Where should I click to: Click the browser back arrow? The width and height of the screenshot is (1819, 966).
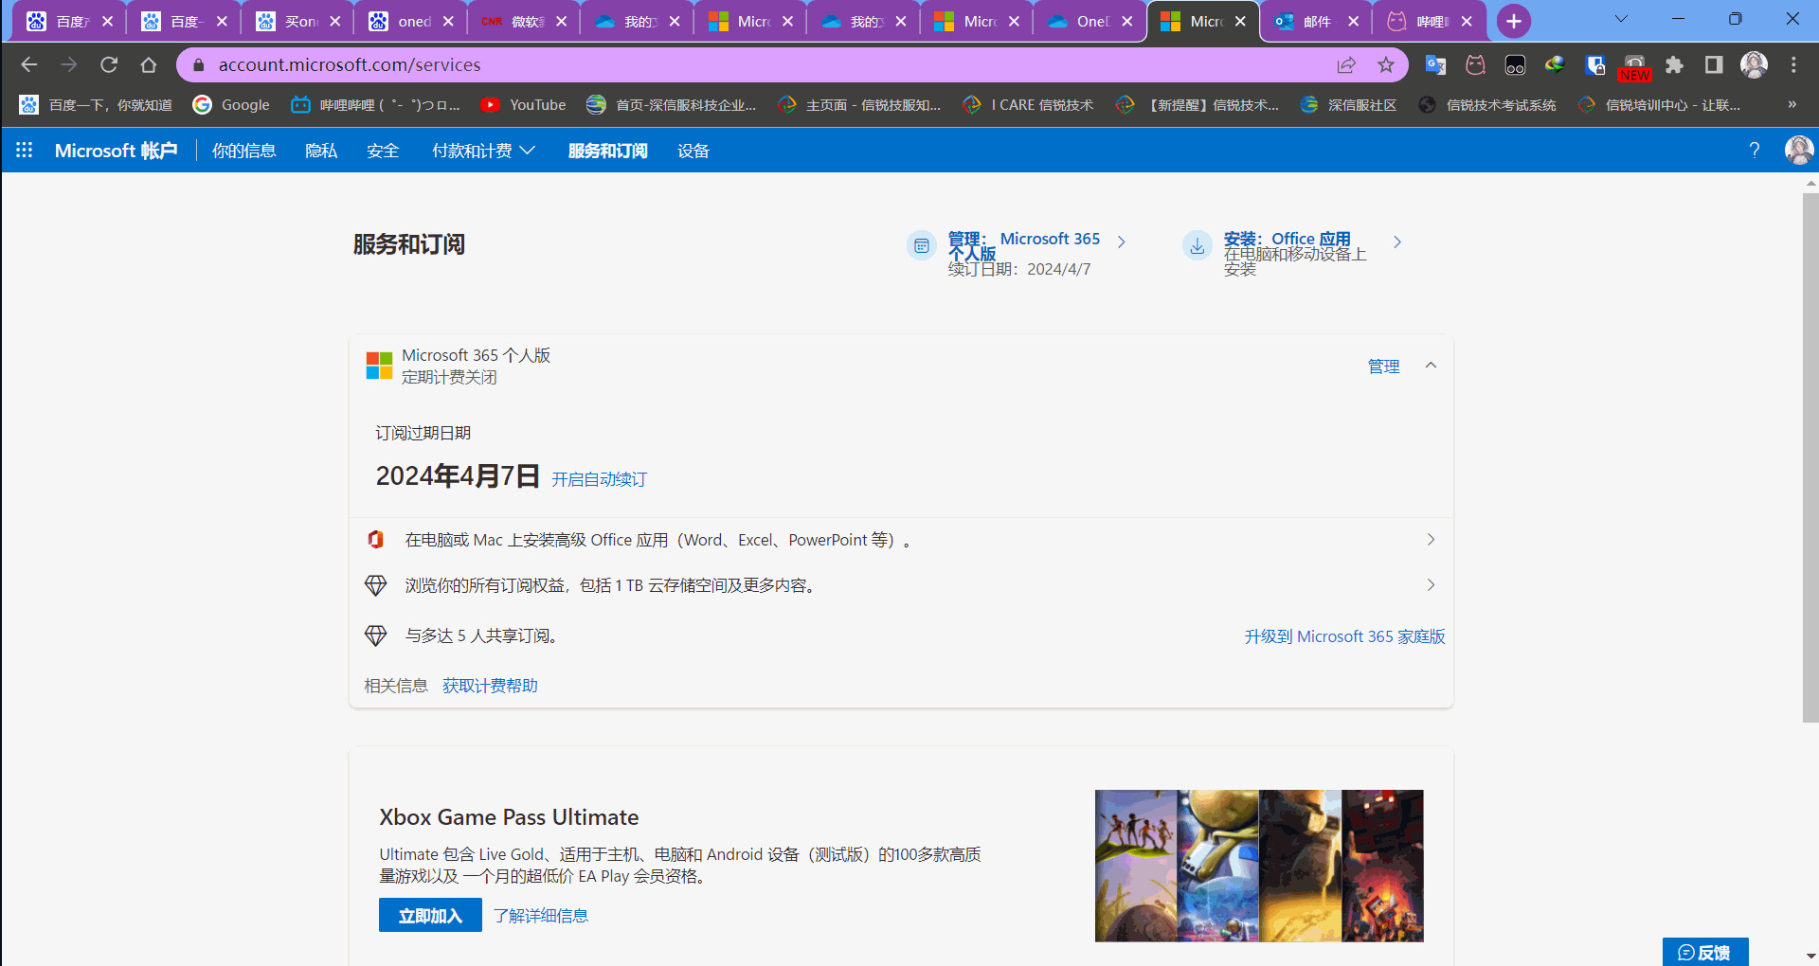coord(29,64)
